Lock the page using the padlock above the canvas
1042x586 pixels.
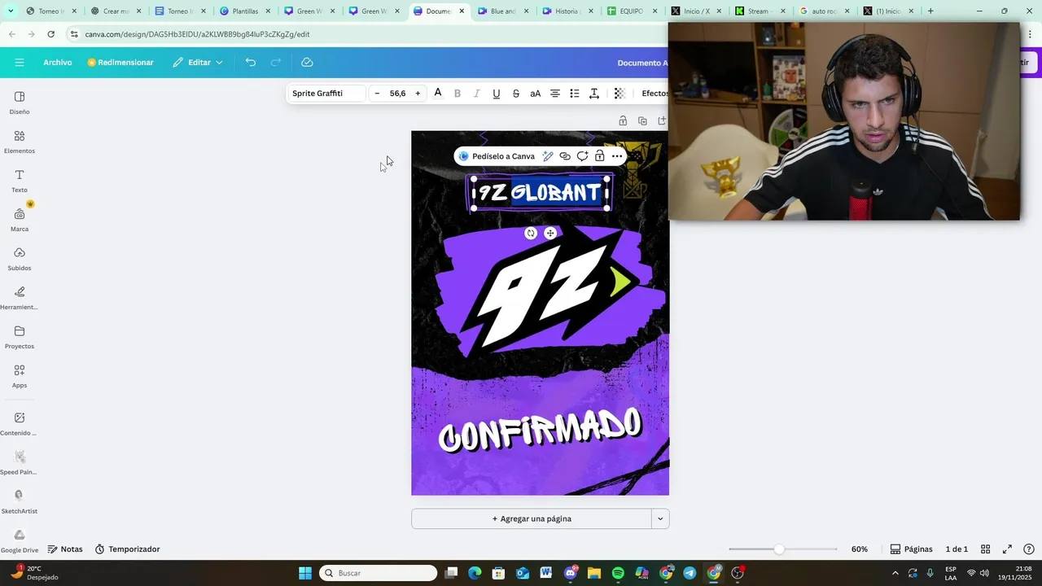[x=623, y=121]
